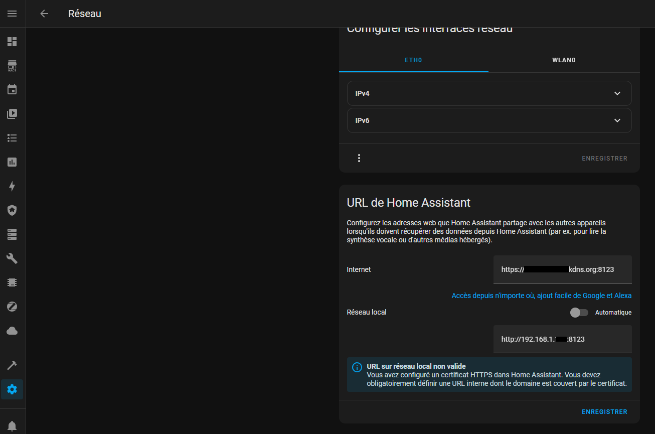The width and height of the screenshot is (655, 434).
Task: Open the Notifications bell icon
Action: pyautogui.click(x=12, y=426)
